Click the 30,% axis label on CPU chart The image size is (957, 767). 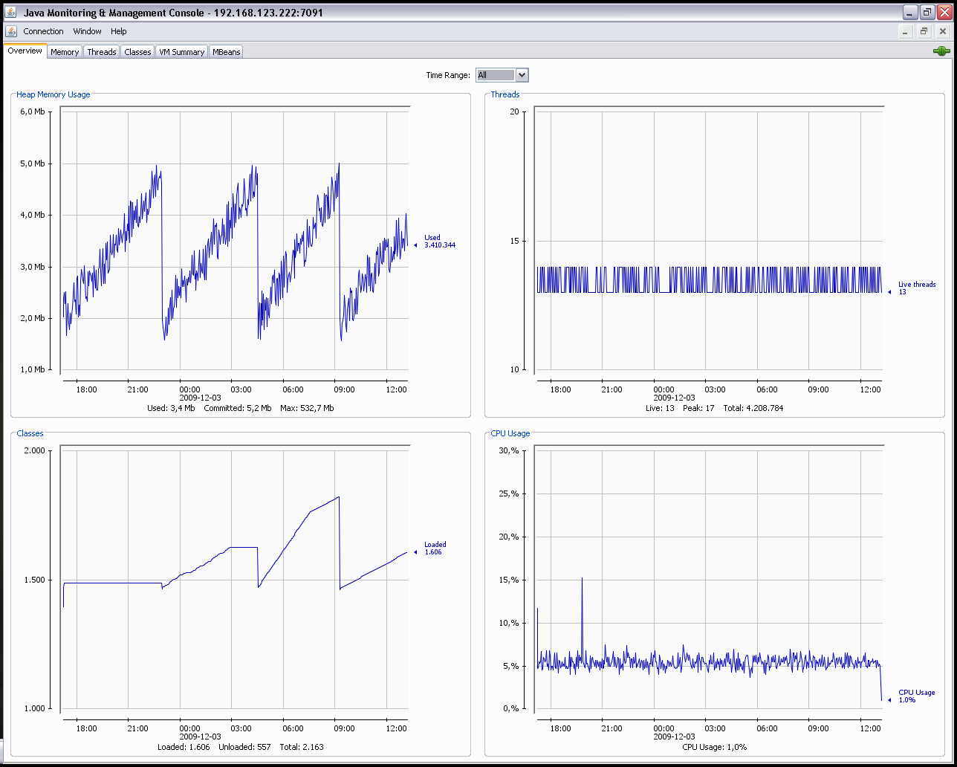[509, 450]
